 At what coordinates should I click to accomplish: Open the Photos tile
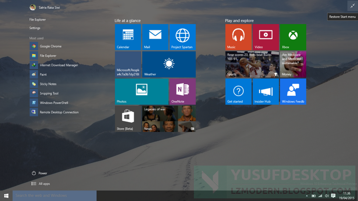point(141,92)
